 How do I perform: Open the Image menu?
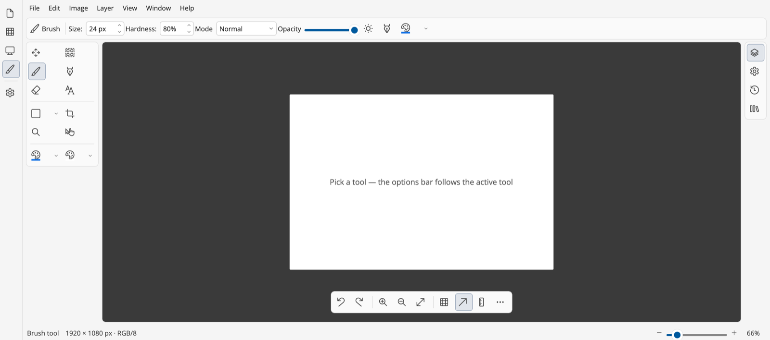[x=78, y=8]
